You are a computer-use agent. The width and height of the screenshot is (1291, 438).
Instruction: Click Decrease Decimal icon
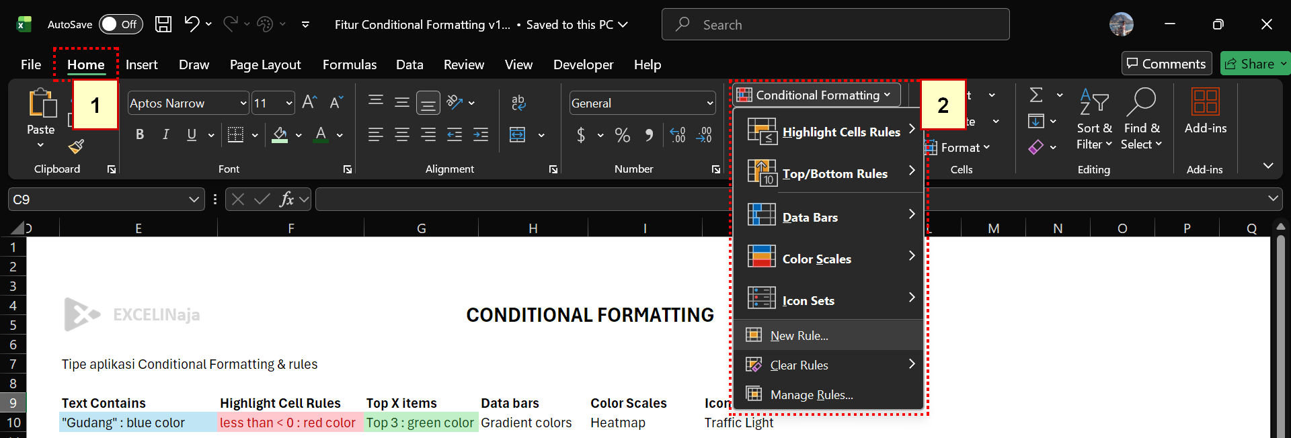(x=704, y=135)
